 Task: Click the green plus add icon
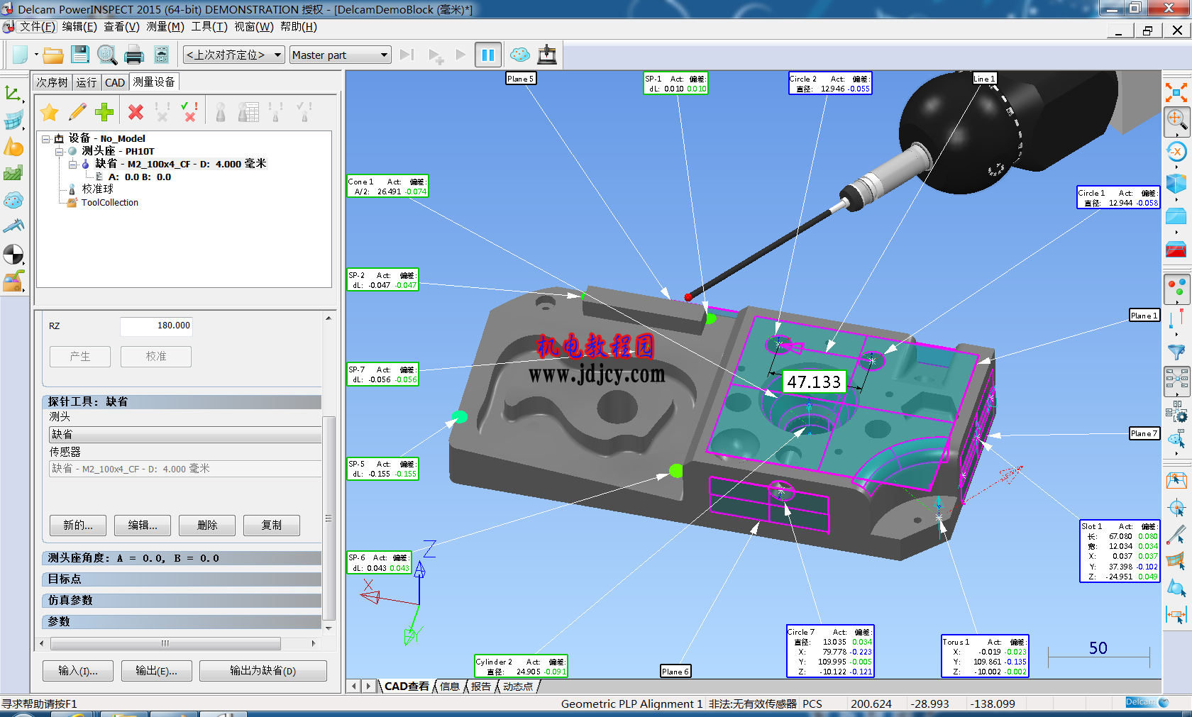click(104, 112)
